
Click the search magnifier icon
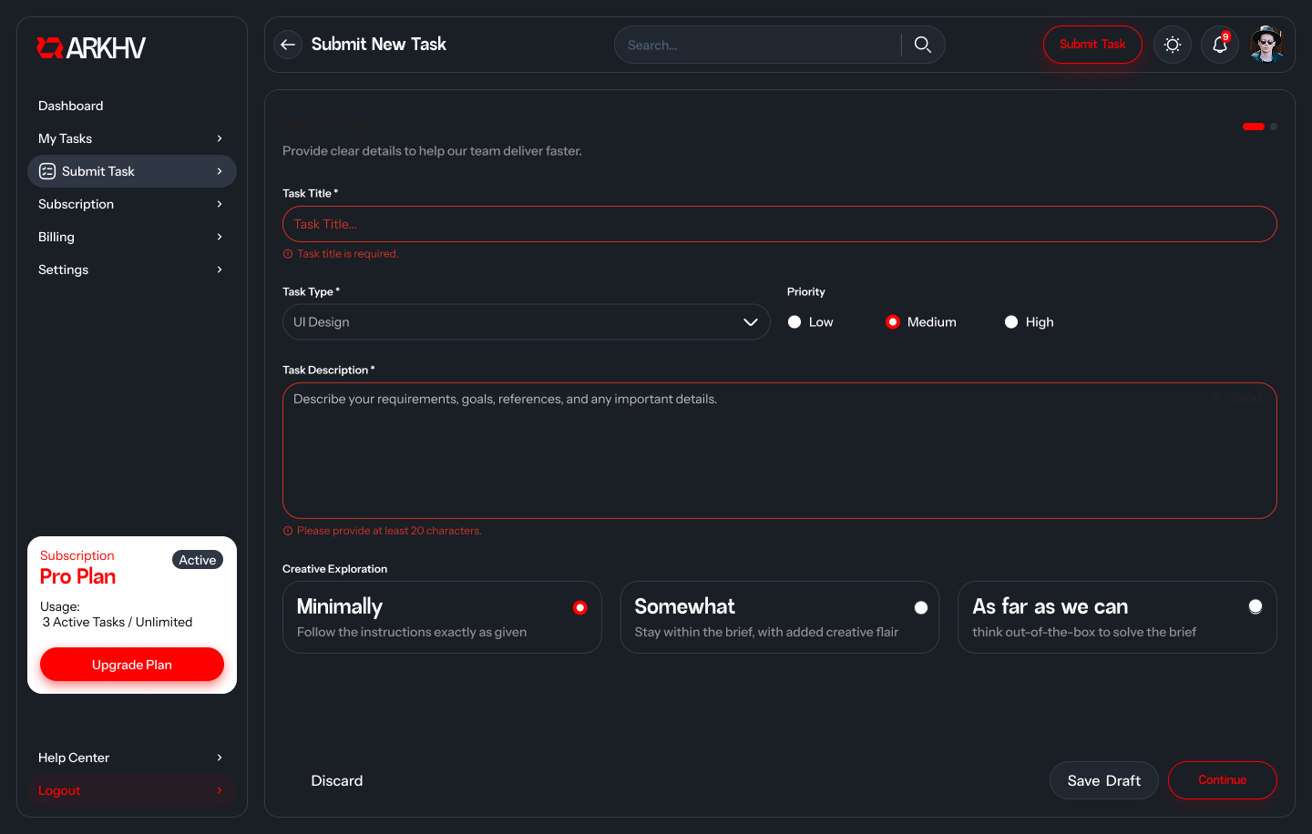(x=922, y=45)
